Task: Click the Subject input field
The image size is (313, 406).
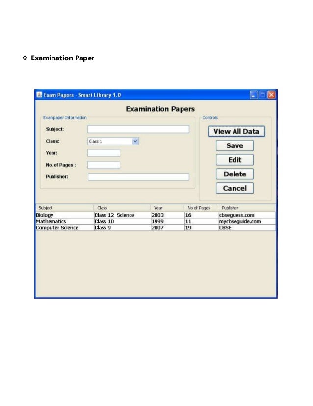Action: [x=138, y=129]
